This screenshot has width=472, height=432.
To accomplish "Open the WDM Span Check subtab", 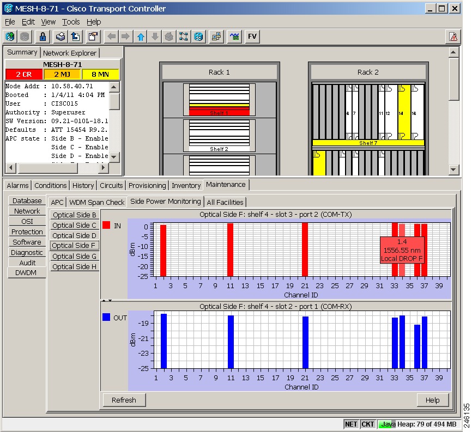I will coord(96,202).
